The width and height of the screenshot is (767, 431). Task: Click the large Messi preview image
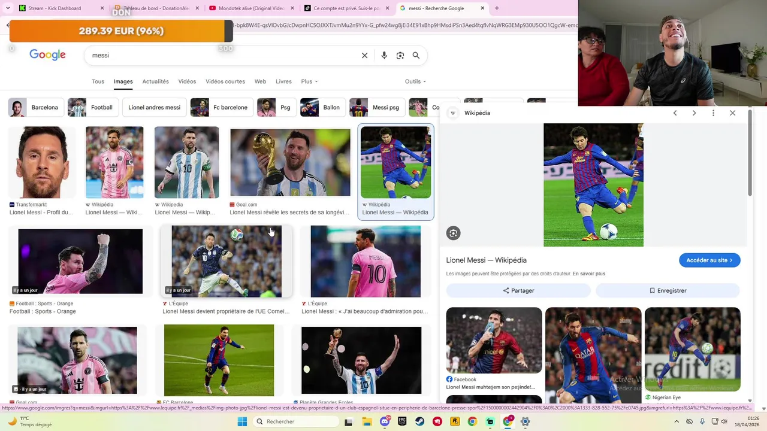[593, 185]
